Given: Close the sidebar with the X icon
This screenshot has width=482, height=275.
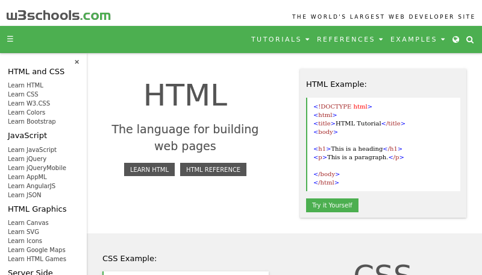Looking at the screenshot, I should 77,62.
